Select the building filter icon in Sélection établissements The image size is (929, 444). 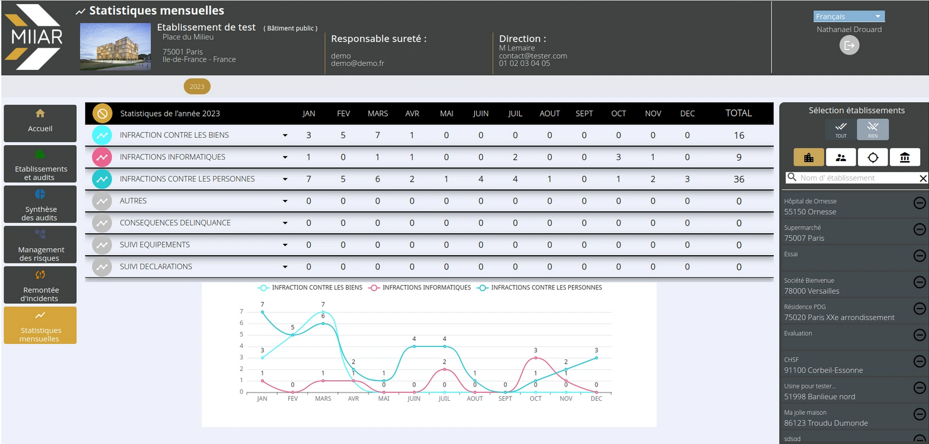[x=808, y=157]
